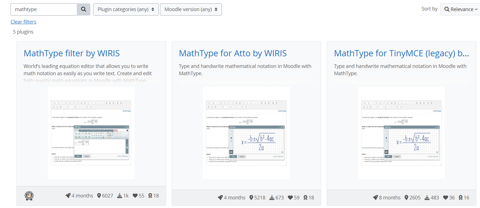
Task: Click rocket release icon on TinyMCE card
Action: pos(375,197)
